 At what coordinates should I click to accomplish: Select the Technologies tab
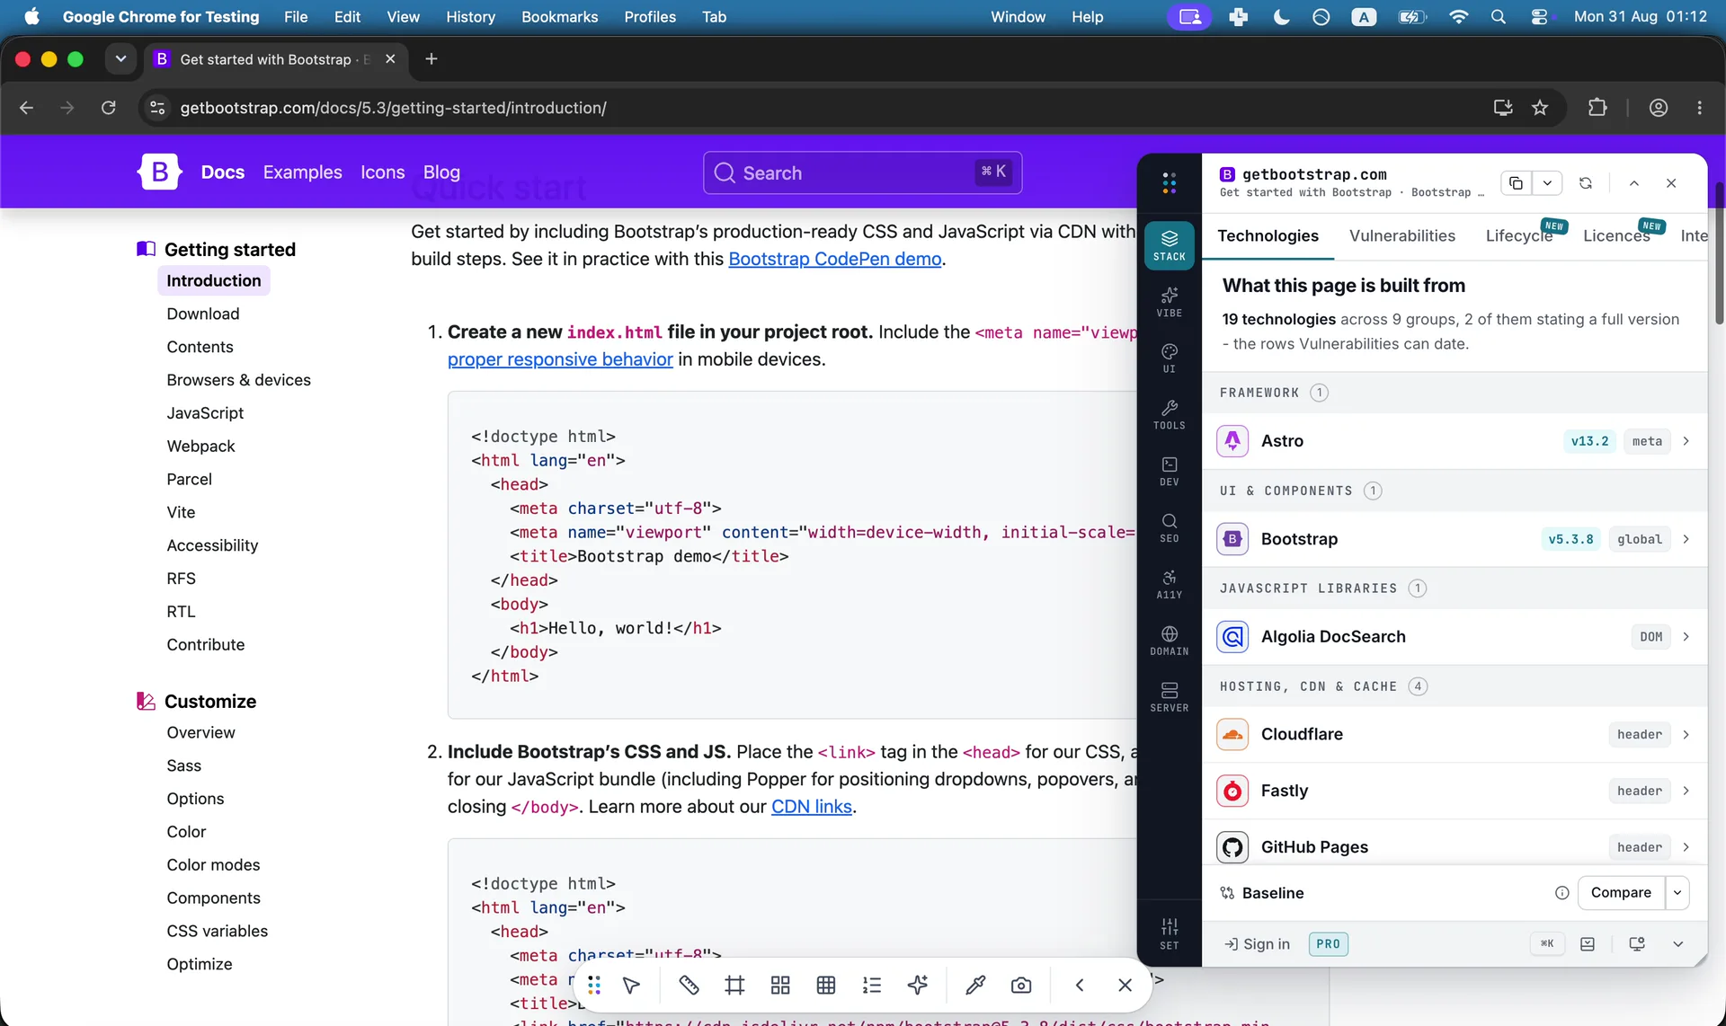1268,235
